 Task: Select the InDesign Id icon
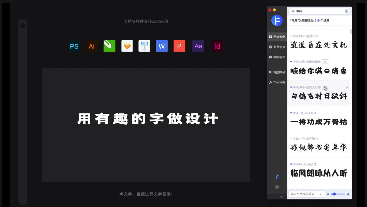tap(217, 46)
